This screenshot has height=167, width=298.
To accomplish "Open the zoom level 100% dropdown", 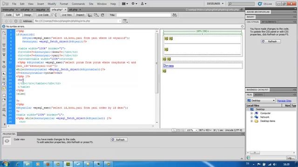I will point(191,130).
